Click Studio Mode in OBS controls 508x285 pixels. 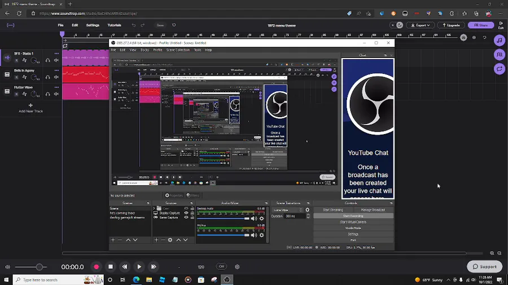(353, 228)
